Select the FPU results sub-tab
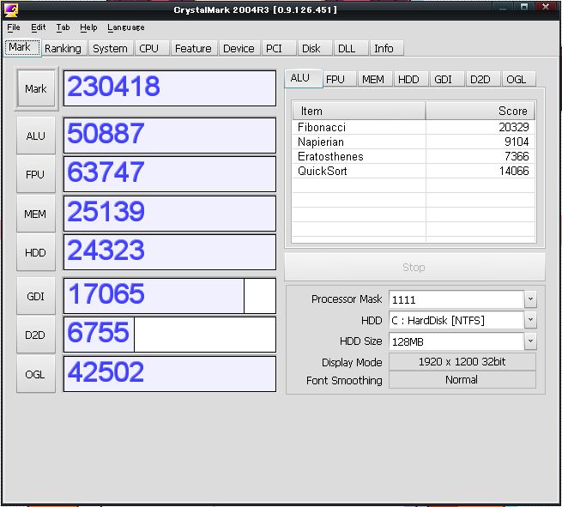This screenshot has height=507, width=562. tap(339, 79)
